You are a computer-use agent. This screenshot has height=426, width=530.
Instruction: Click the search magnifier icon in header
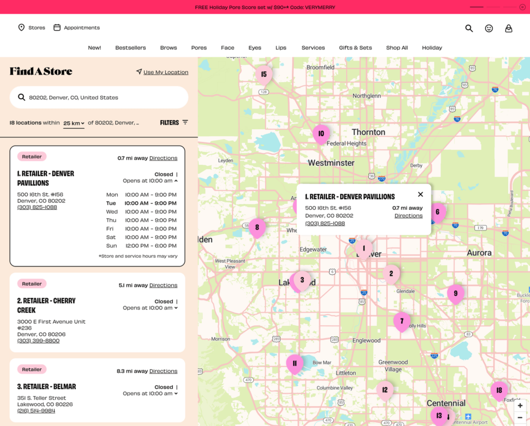469,29
